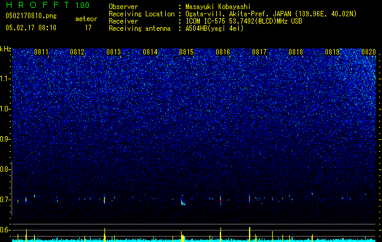Click the 0814 time marker
382x242 pixels.
point(150,52)
